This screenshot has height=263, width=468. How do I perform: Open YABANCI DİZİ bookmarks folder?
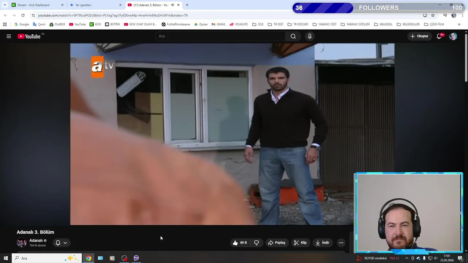[324, 24]
